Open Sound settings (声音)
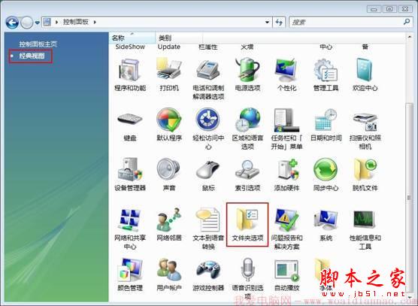418x306 pixels. (169, 175)
